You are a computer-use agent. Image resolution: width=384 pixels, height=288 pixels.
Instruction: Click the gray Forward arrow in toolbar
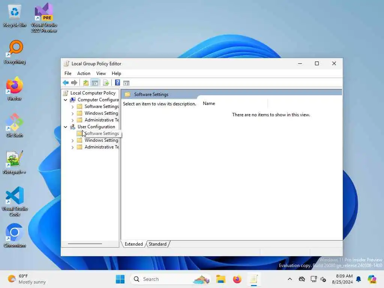click(x=74, y=83)
